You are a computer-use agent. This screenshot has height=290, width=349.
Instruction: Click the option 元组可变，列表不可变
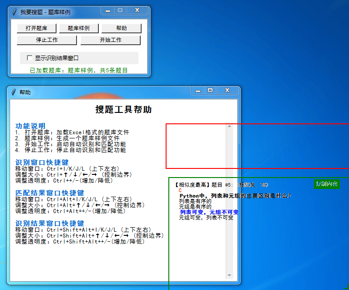coord(206,218)
